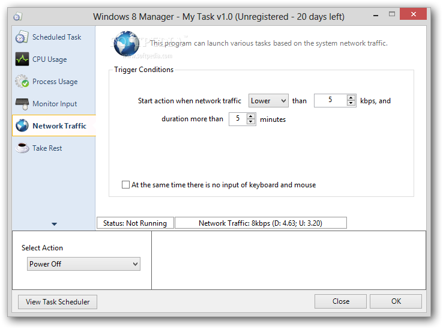The image size is (443, 329).
Task: Confirm with the OK button
Action: pos(396,301)
